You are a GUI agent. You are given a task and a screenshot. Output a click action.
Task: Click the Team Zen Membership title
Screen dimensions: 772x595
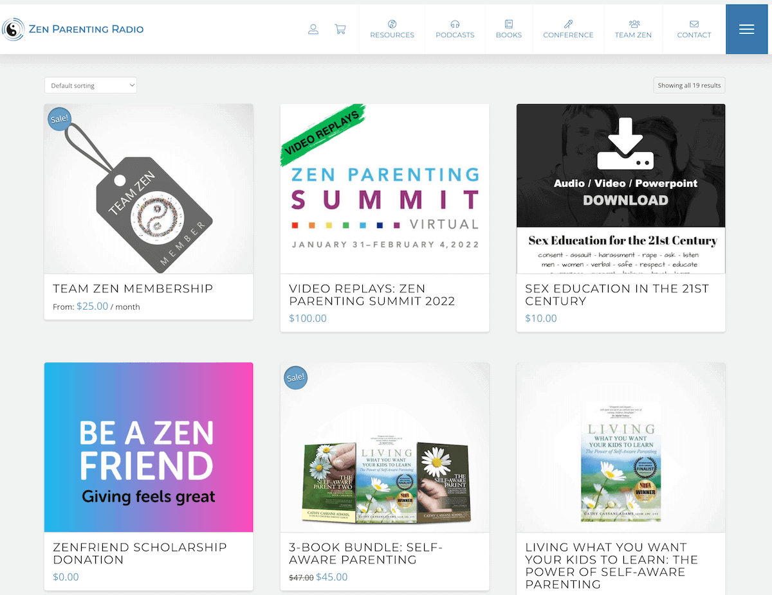[x=133, y=289]
